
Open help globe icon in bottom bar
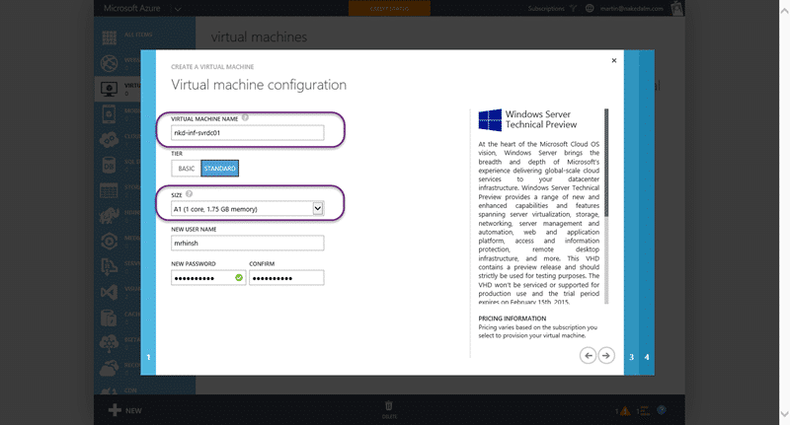point(662,410)
